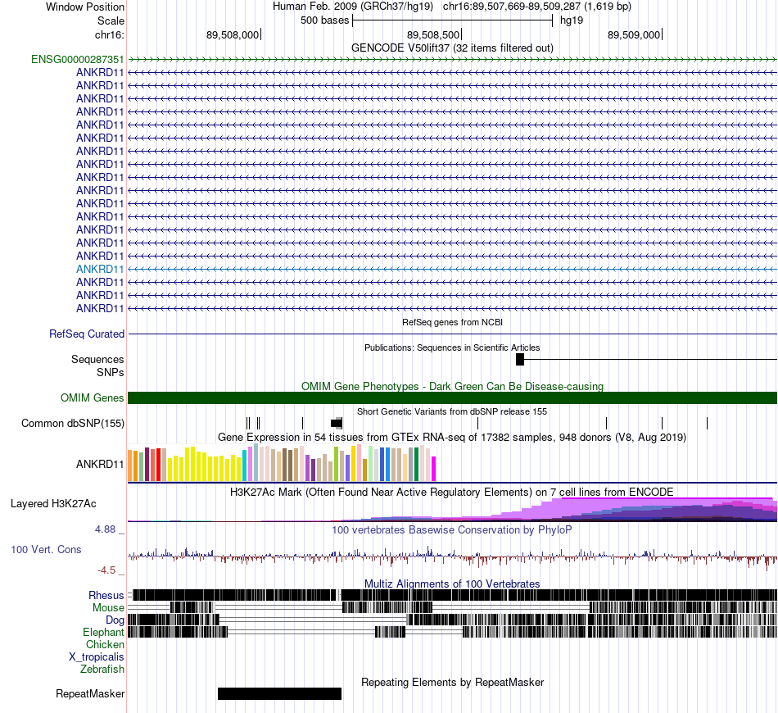
Task: Click the purple H3K27Ac layered signal peak
Action: [665, 508]
